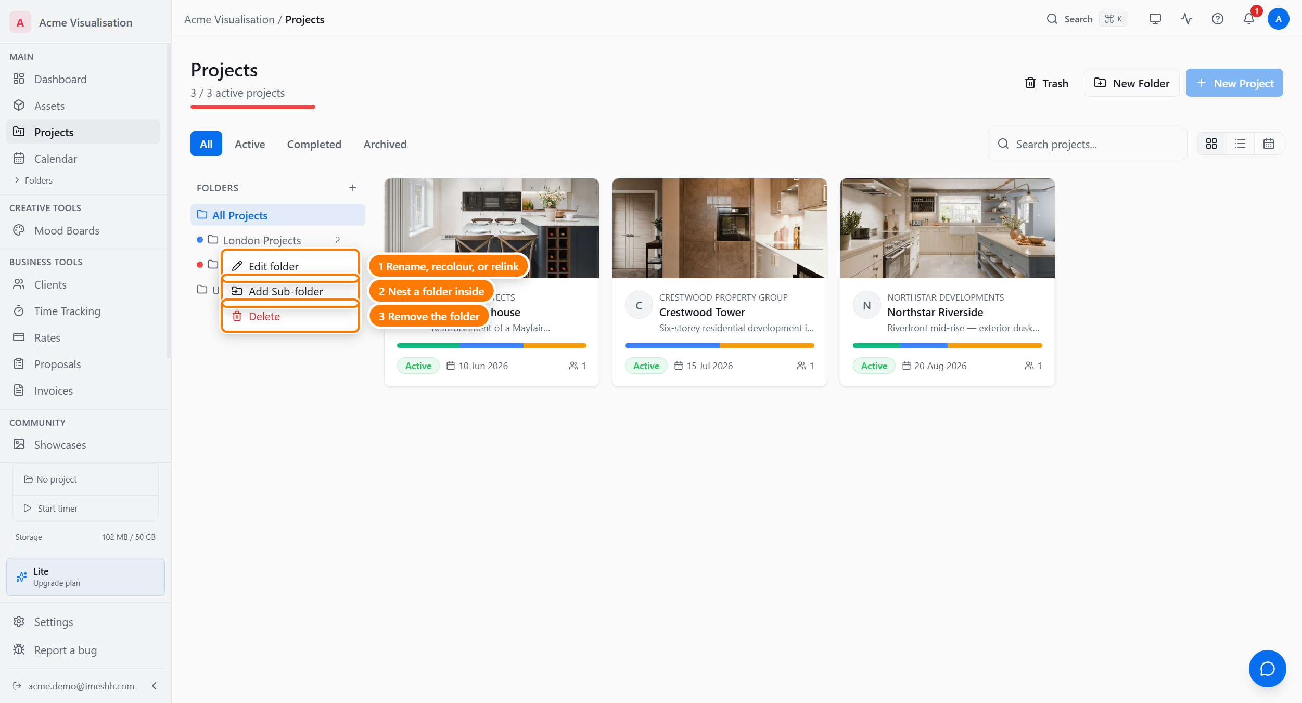The width and height of the screenshot is (1302, 703).
Task: Select the Completed filter tab
Action: pyautogui.click(x=314, y=144)
